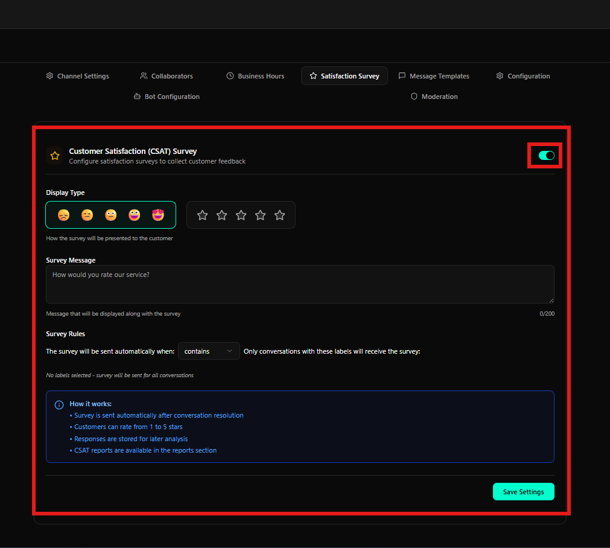Open the Moderation tab
Viewport: 610px width, 548px height.
pyautogui.click(x=434, y=97)
